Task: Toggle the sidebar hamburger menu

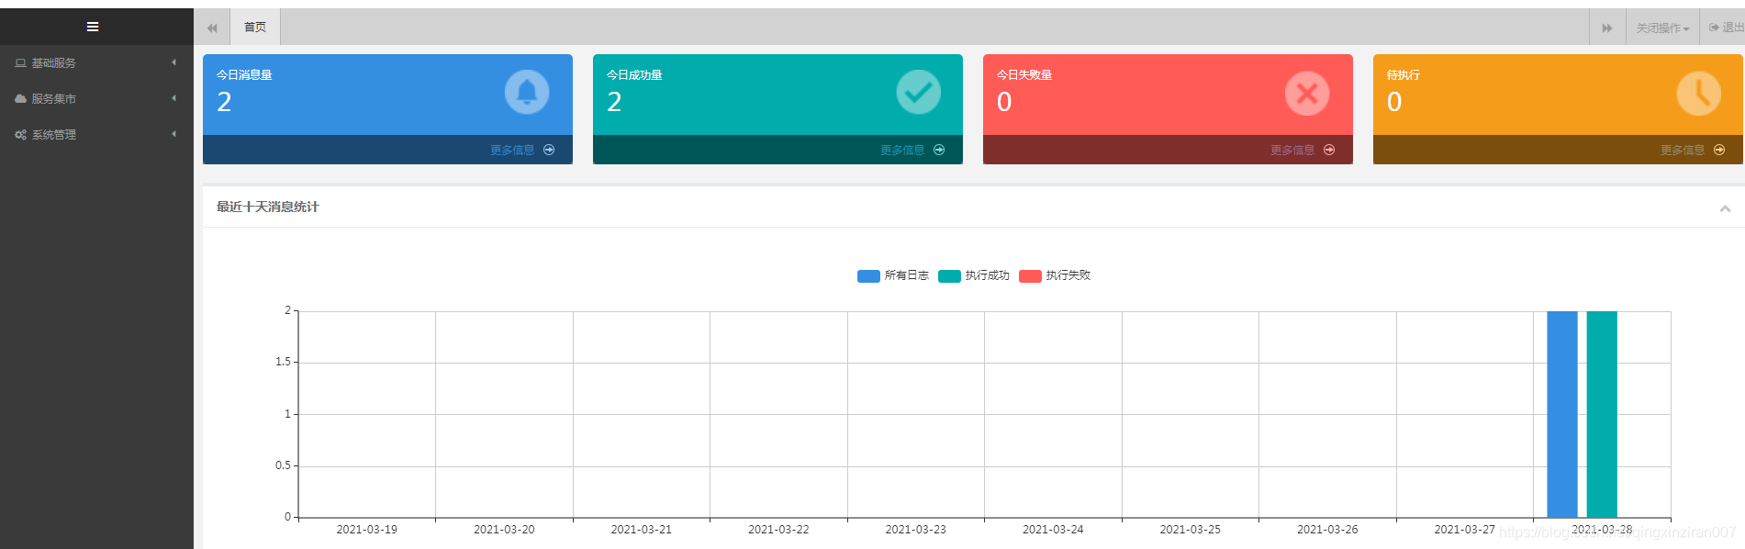Action: (x=93, y=27)
